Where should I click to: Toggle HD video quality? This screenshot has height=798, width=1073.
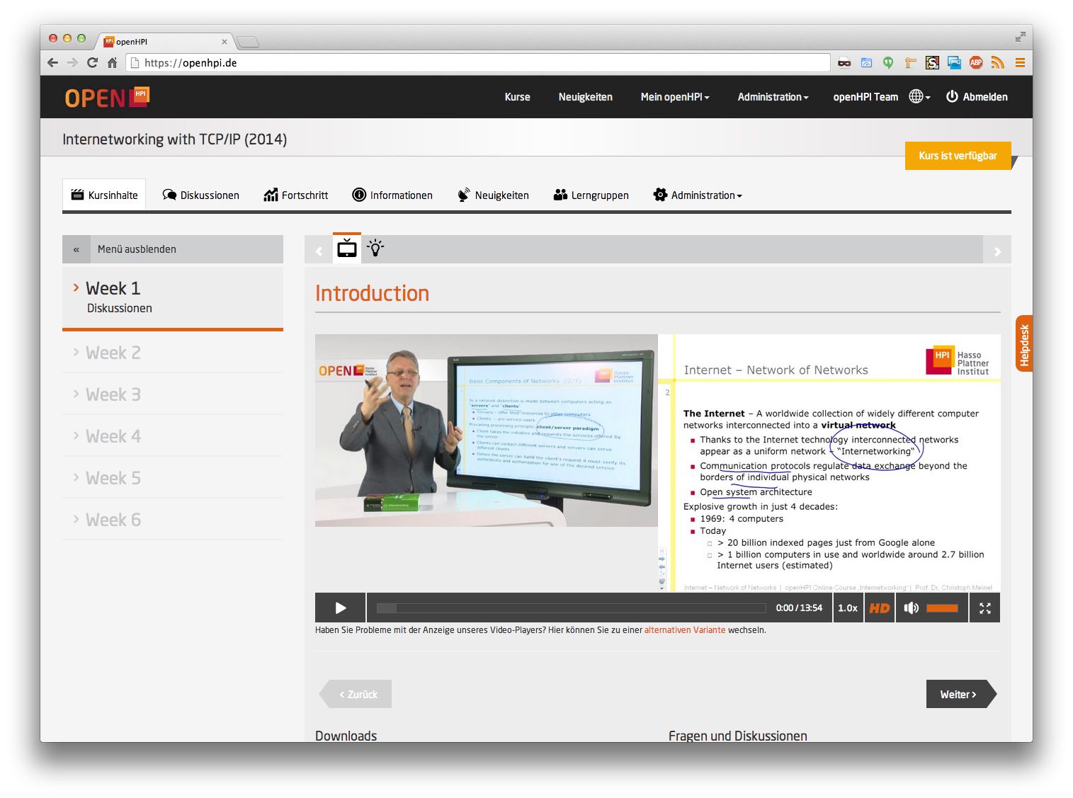[879, 608]
